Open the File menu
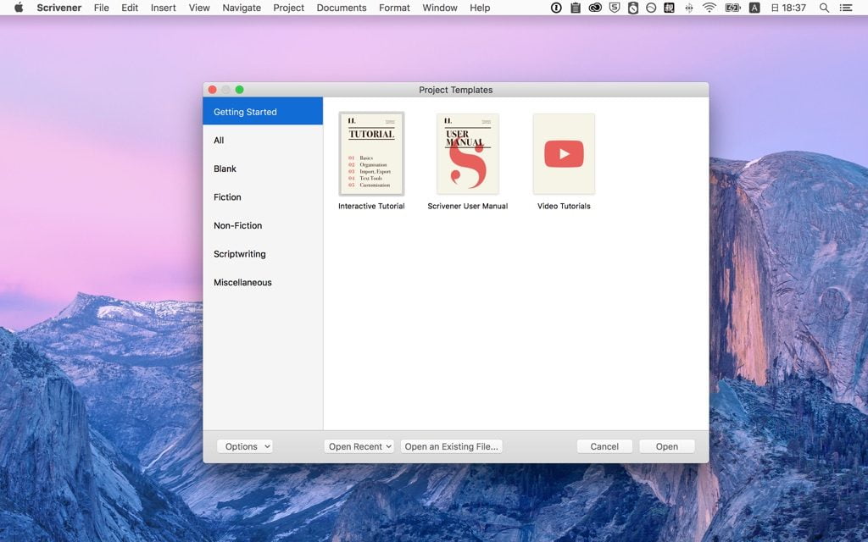 click(x=102, y=8)
